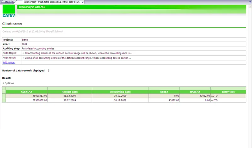Expand the Audit result description

[x=23, y=58]
